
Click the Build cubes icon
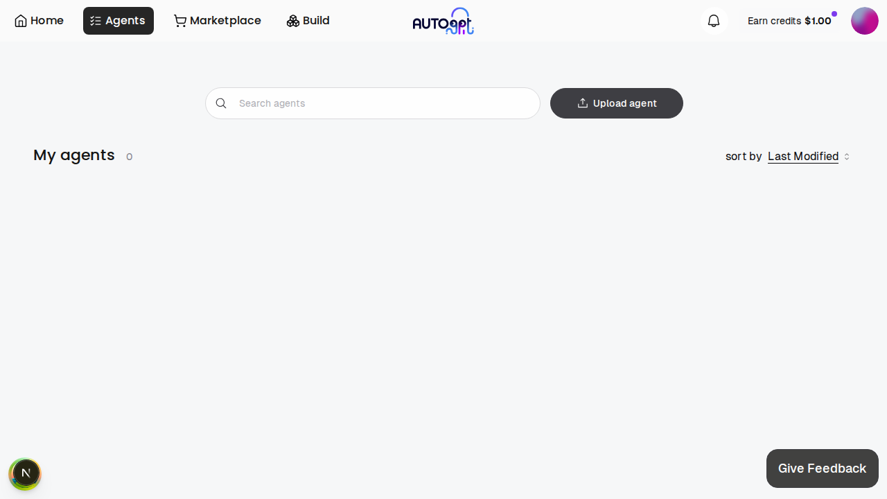(x=293, y=21)
